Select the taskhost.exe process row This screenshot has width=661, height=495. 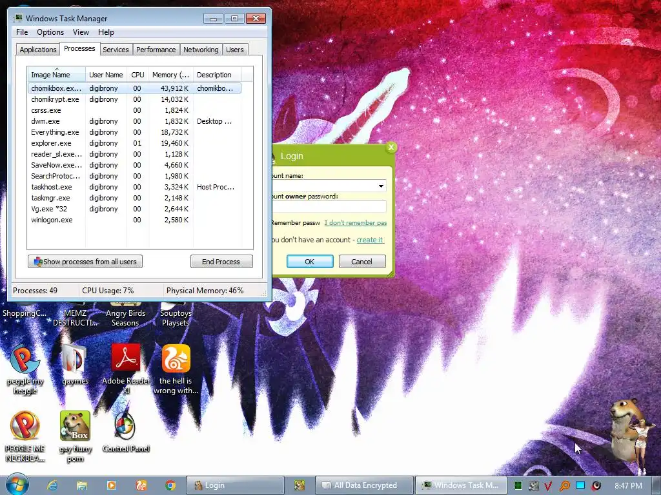[x=134, y=187]
